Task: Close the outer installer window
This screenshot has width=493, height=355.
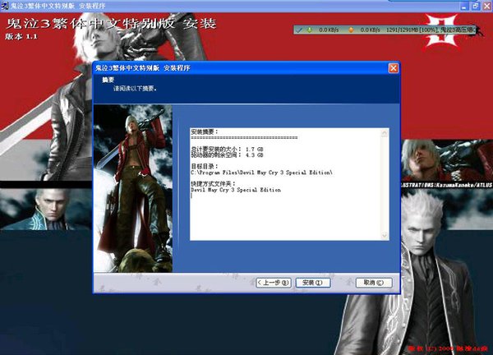Action: 486,6
